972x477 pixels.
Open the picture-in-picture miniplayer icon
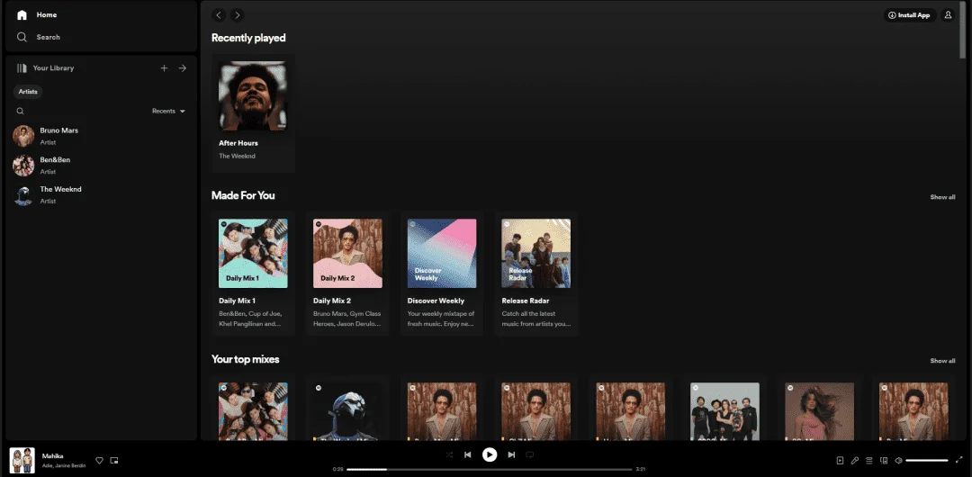click(114, 460)
